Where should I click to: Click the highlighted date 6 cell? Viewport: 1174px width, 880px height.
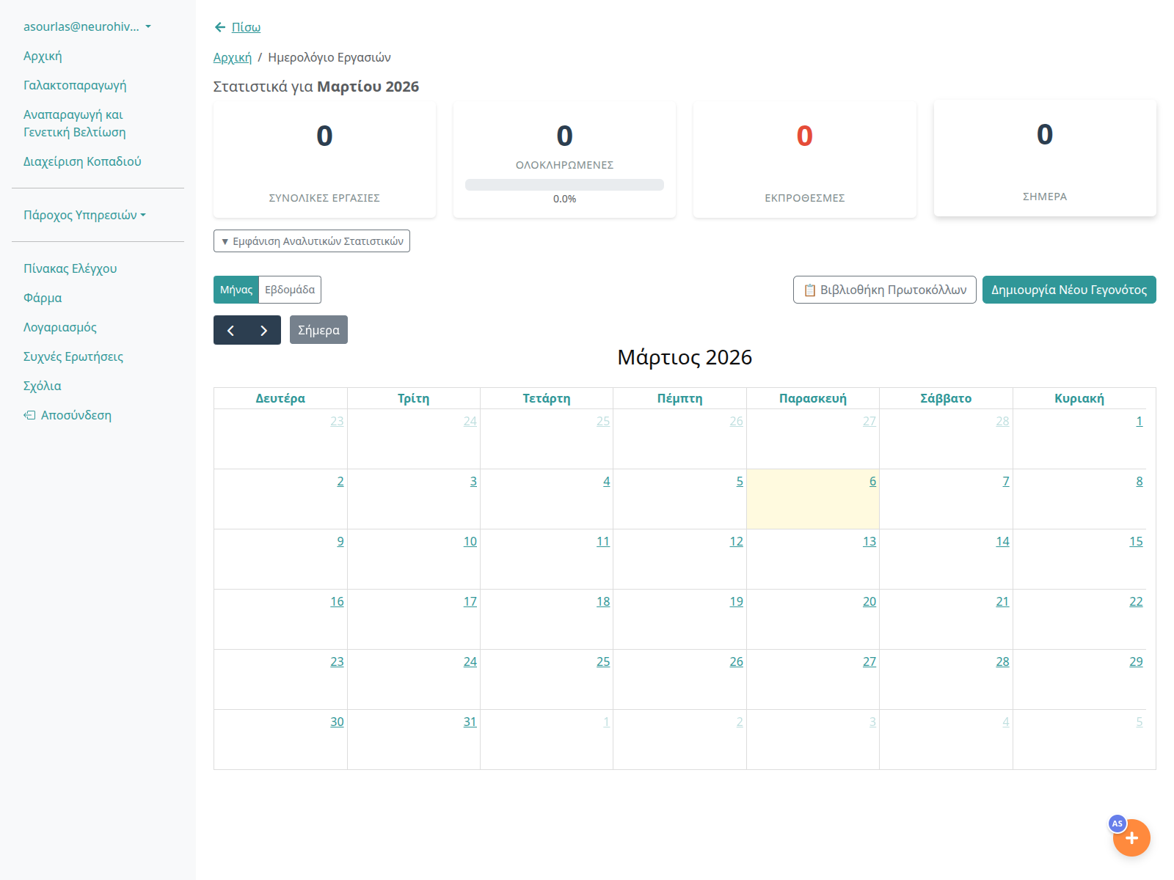(872, 481)
